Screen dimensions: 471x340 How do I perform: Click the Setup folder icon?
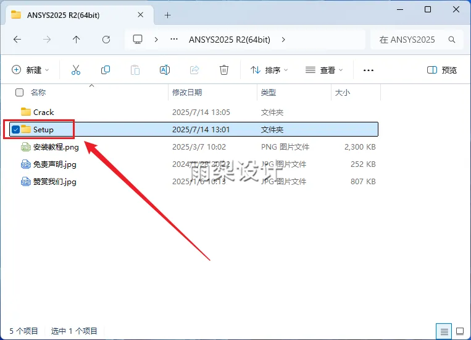point(26,129)
